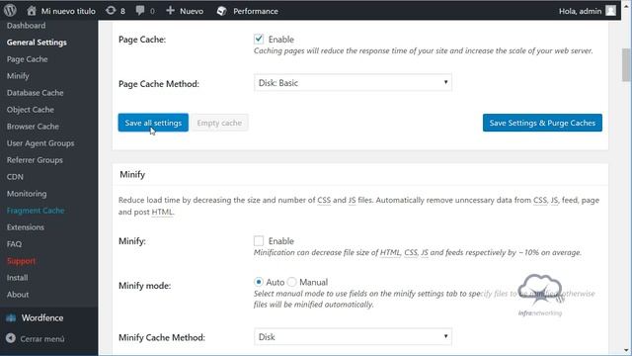Open the Performance cube icon menu
632x356 pixels.
click(x=221, y=11)
